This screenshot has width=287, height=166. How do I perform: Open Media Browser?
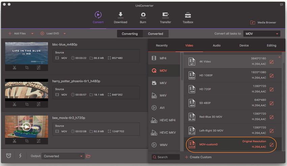pos(263,23)
